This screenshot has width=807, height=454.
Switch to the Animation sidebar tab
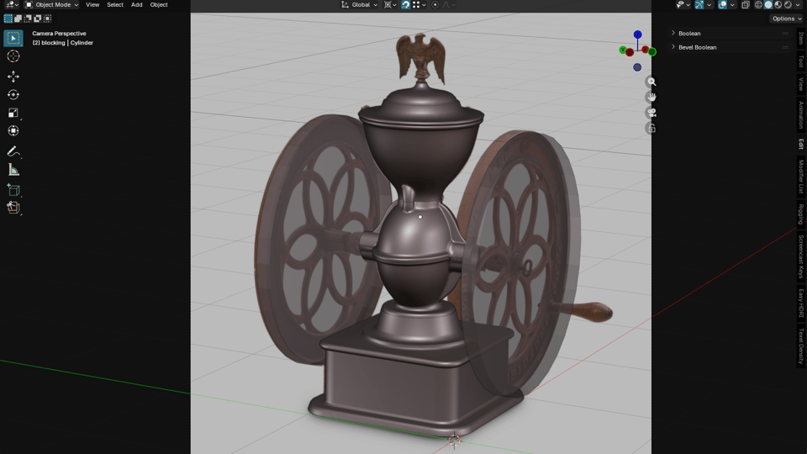click(801, 114)
